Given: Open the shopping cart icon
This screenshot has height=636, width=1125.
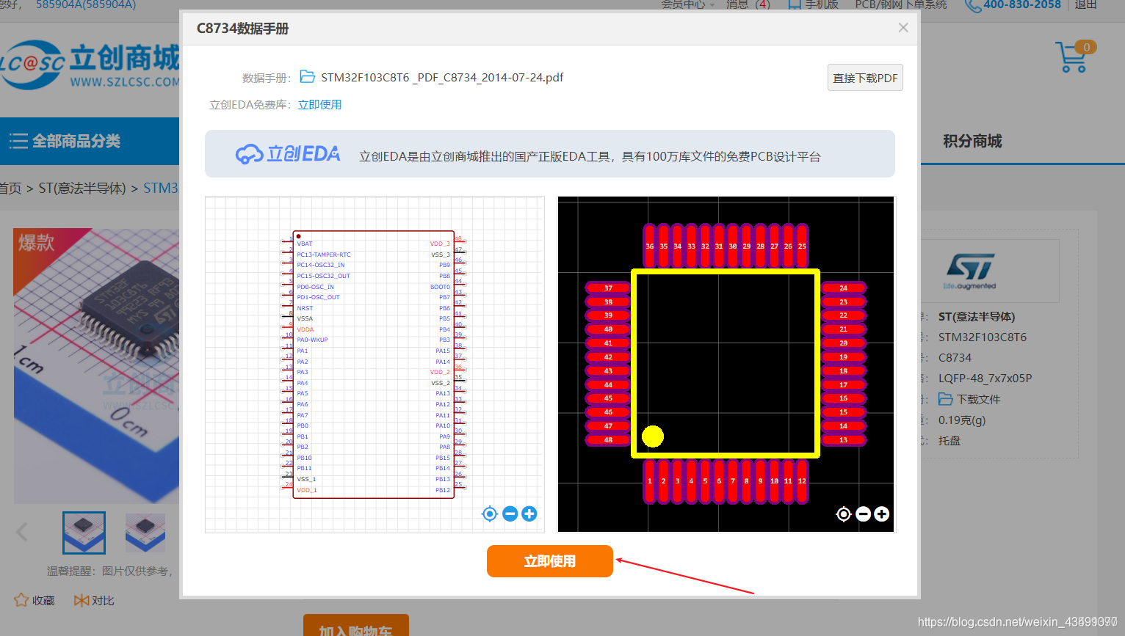Looking at the screenshot, I should [x=1074, y=56].
